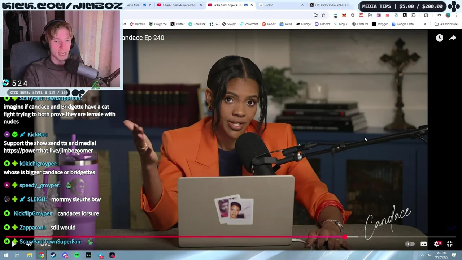Open the shield extension icon

[353, 15]
